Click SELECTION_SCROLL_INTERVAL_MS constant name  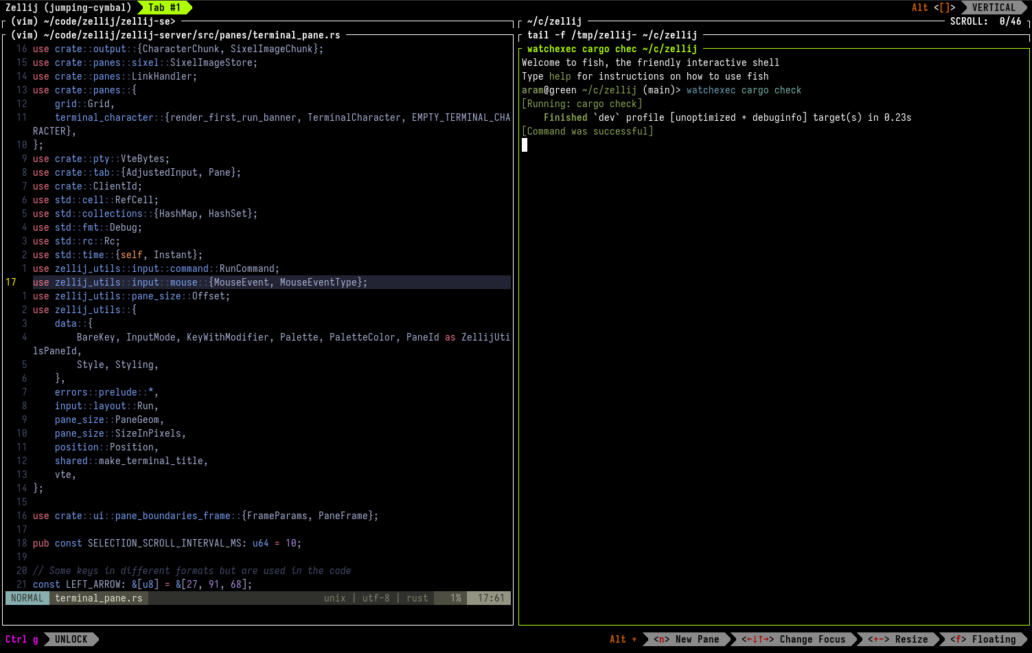point(165,543)
